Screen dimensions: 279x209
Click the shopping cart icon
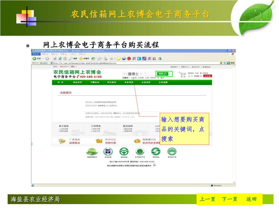(182, 75)
